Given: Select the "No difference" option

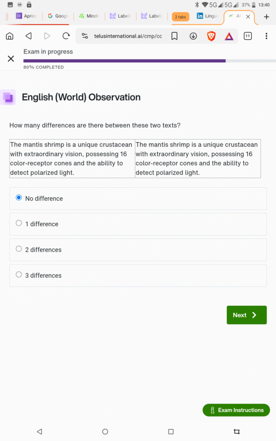Looking at the screenshot, I should point(19,198).
